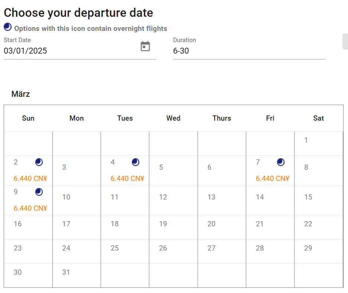This screenshot has height=293, width=348.
Task: Select the 6.440 CN¥ price on March 7
Action: [x=273, y=178]
